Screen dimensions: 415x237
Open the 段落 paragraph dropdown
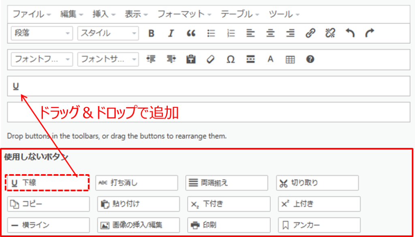pyautogui.click(x=41, y=34)
